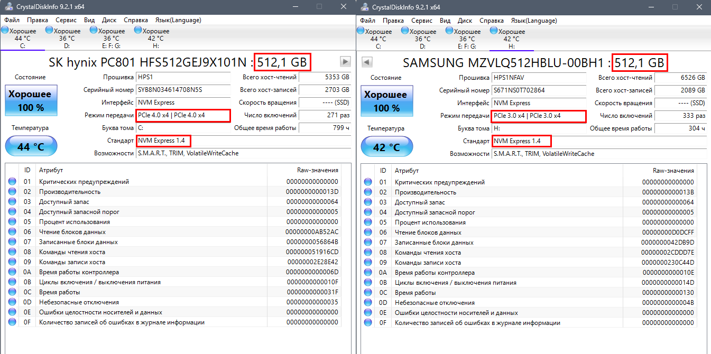Open Файл menu in left window
This screenshot has width=711, height=354.
click(x=12, y=20)
